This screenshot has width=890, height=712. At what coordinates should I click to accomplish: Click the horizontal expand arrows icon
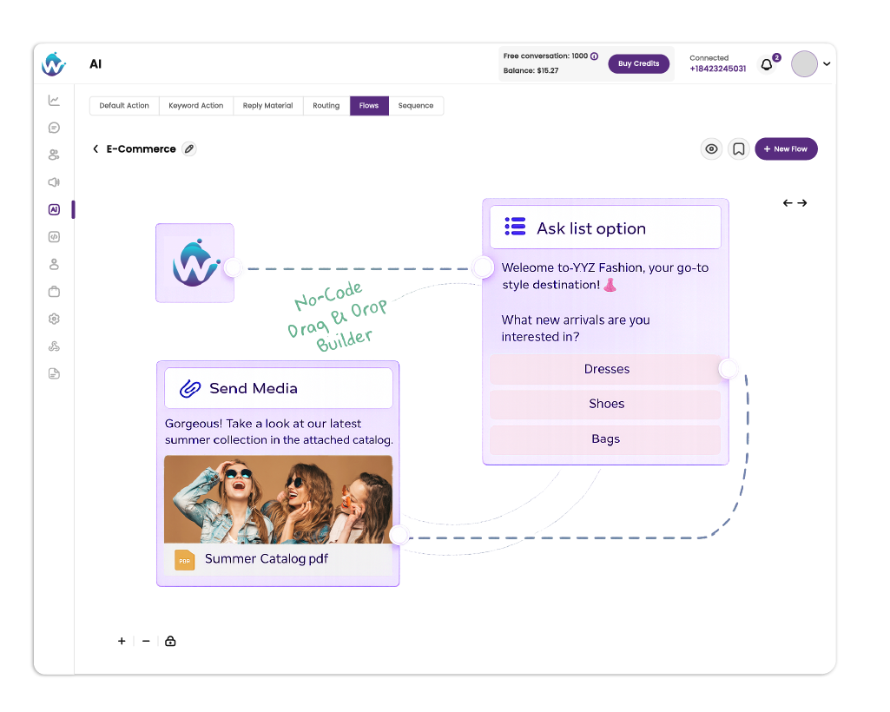pyautogui.click(x=794, y=202)
